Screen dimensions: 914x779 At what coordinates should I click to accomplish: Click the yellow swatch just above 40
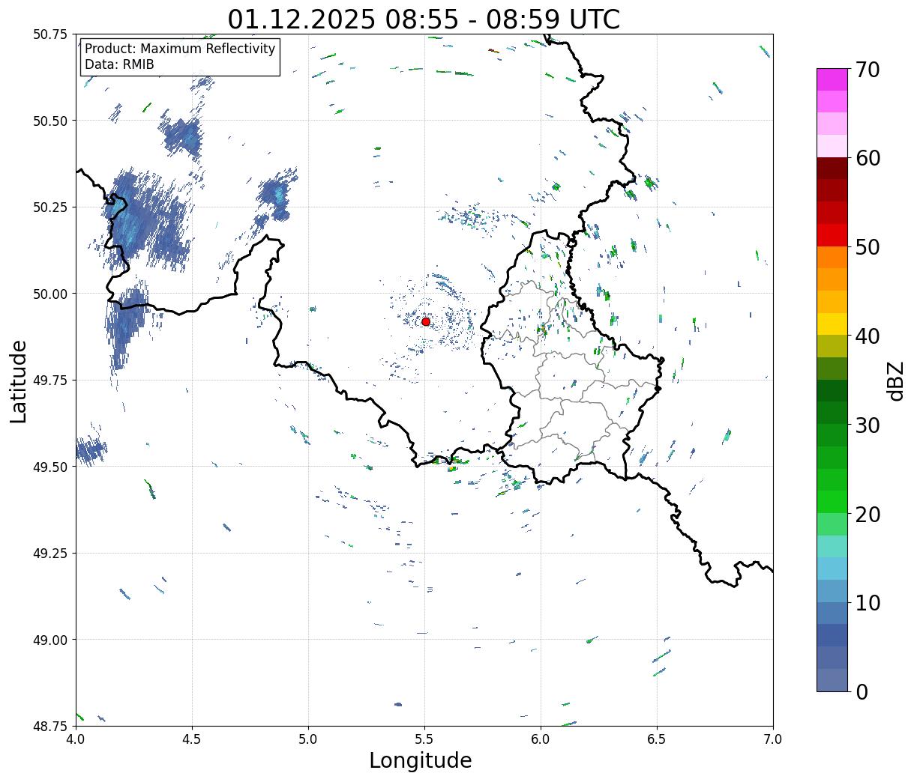click(832, 324)
